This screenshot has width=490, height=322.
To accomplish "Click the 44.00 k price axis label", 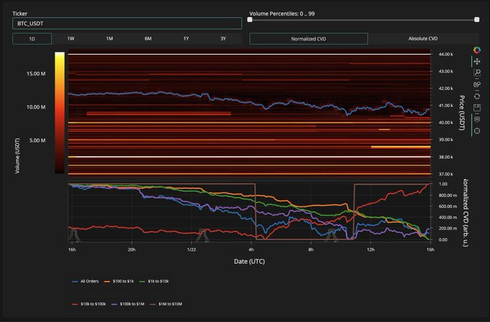I will pyautogui.click(x=445, y=54).
